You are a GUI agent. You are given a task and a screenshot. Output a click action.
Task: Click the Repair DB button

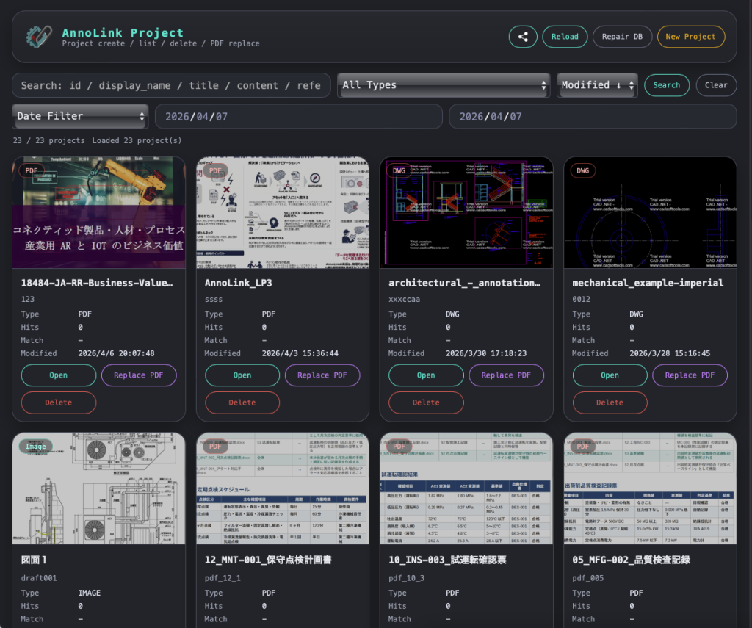pyautogui.click(x=622, y=37)
